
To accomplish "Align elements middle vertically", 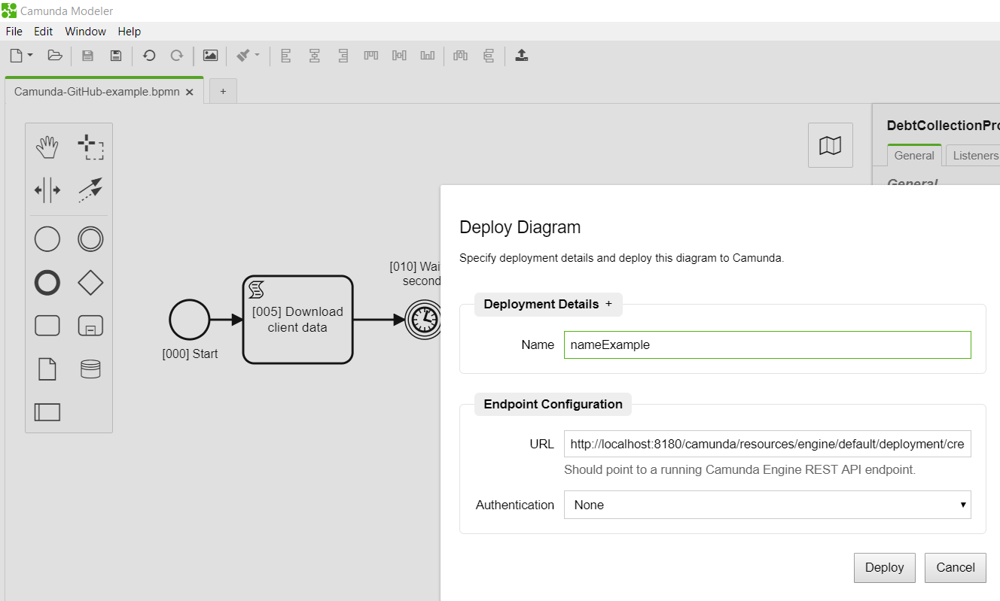I will [399, 55].
